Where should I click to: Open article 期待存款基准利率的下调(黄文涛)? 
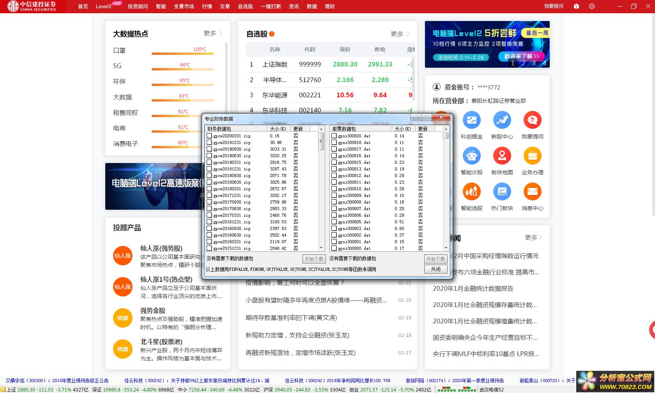pos(291,318)
